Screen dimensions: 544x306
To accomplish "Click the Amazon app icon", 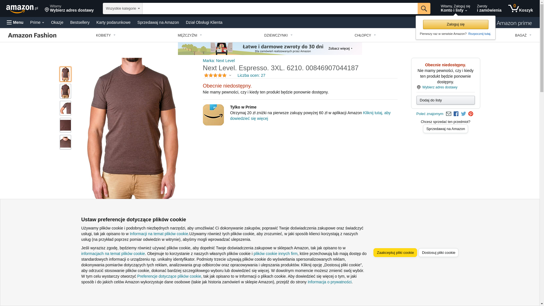I will pyautogui.click(x=213, y=115).
